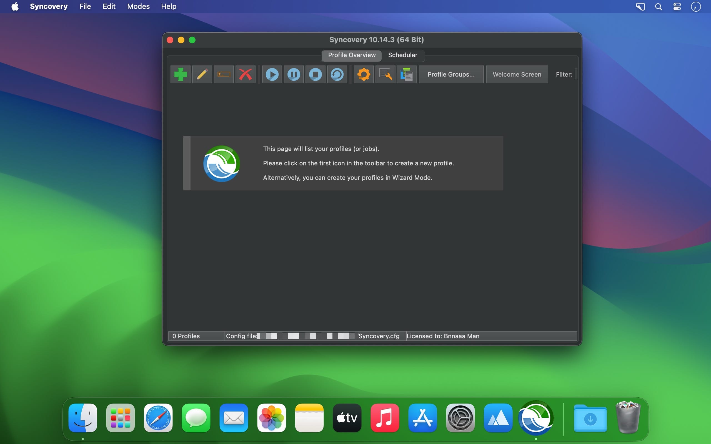The height and width of the screenshot is (444, 711).
Task: Open the Help menu
Action: [x=168, y=6]
